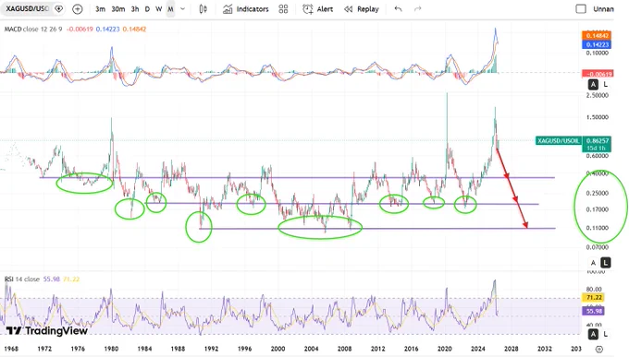Viewport: 629px width, 357px height.
Task: Click the purple 55.98 RSI axis label
Action: [x=594, y=311]
